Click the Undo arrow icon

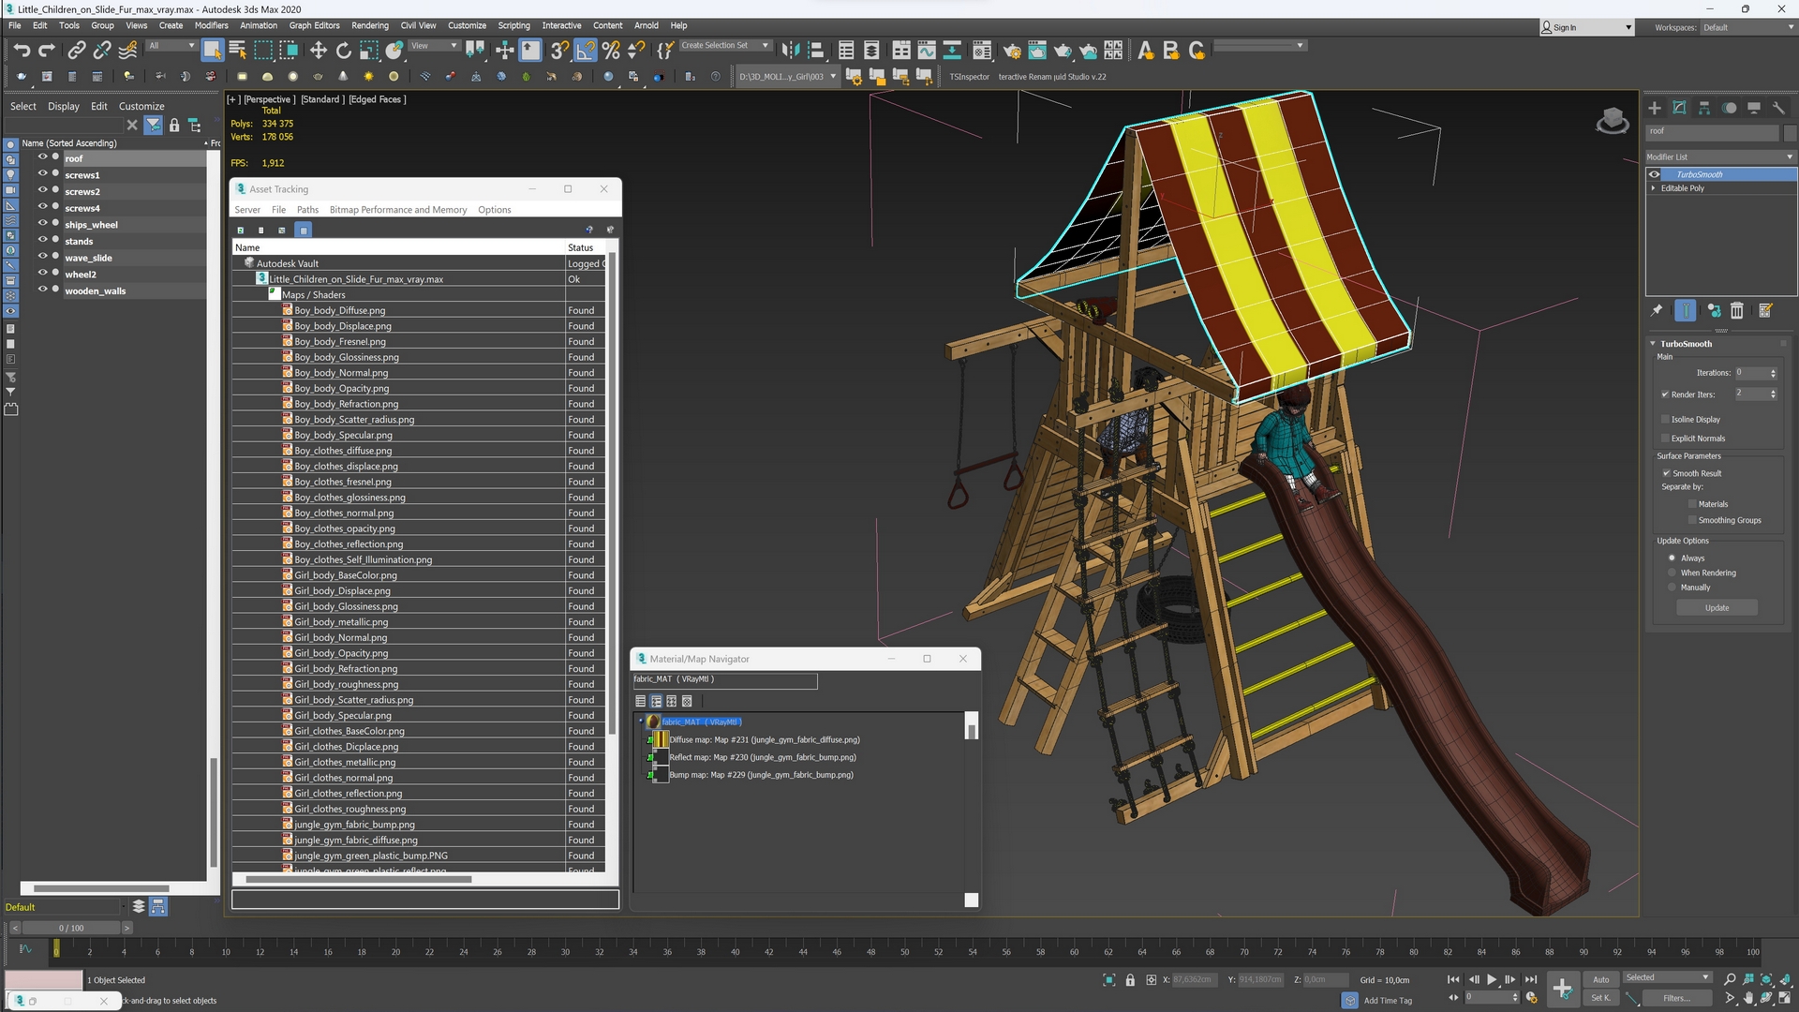[x=22, y=51]
